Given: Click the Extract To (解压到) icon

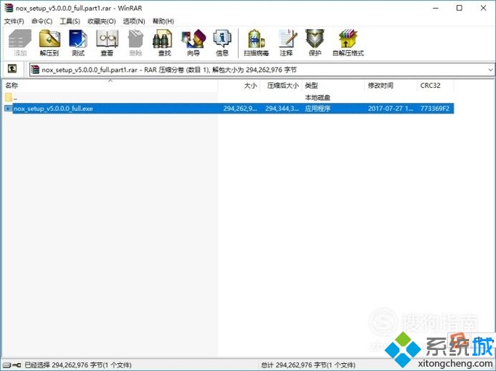Looking at the screenshot, I should coord(49,43).
